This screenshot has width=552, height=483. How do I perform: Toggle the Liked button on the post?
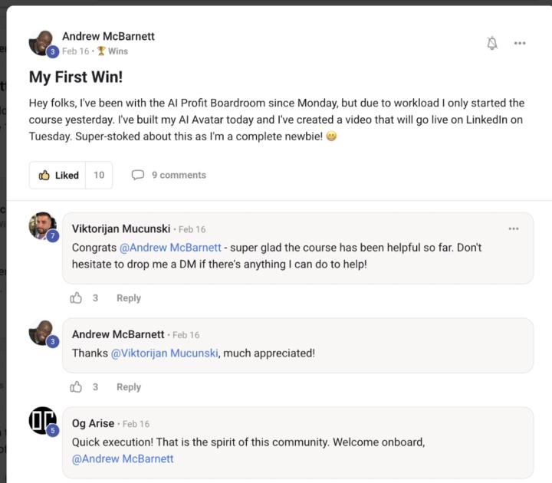[58, 175]
